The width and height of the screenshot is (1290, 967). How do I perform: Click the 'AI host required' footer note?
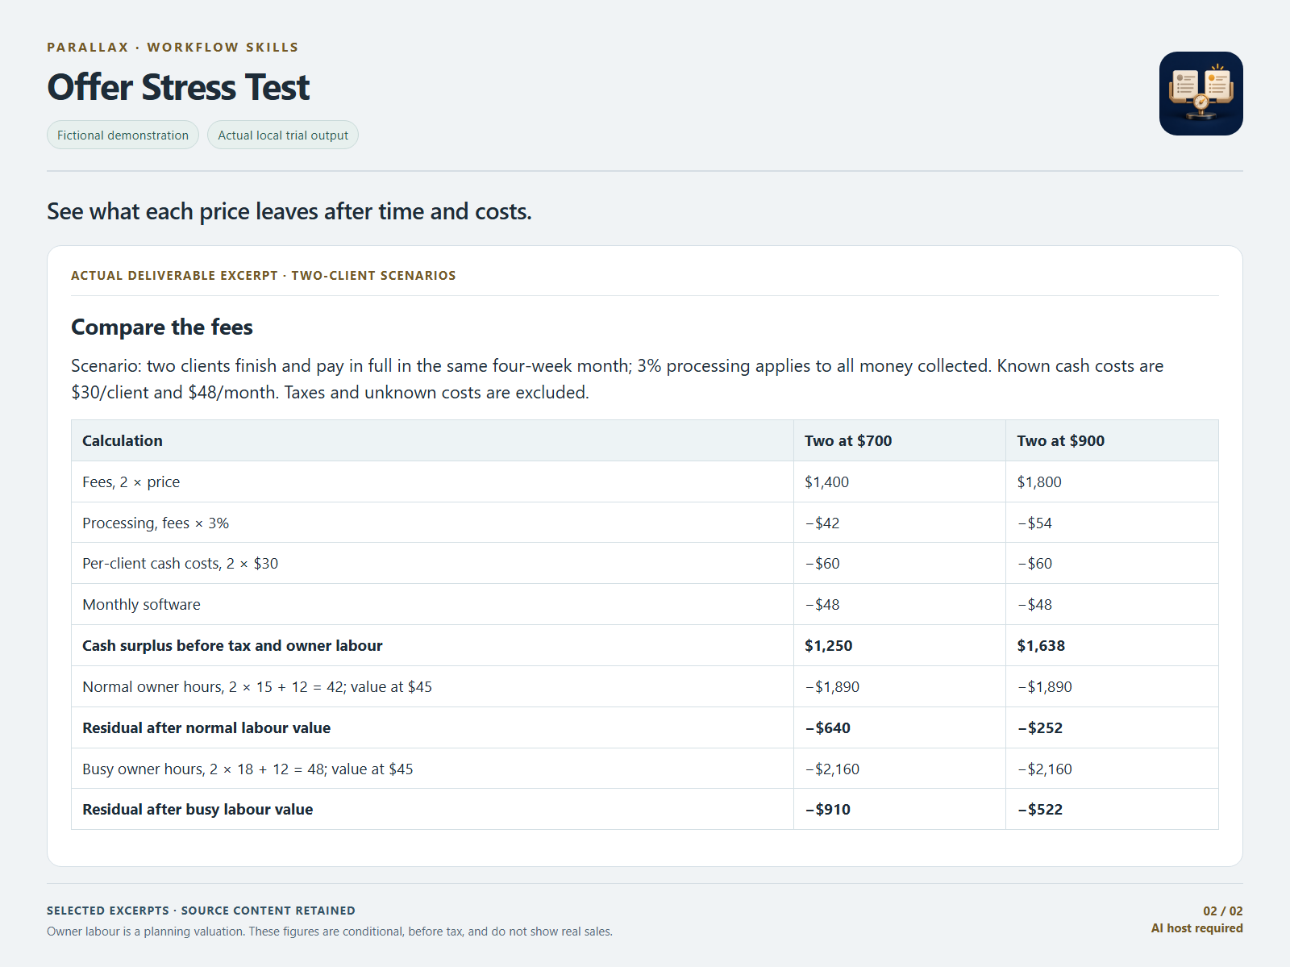tap(1196, 927)
